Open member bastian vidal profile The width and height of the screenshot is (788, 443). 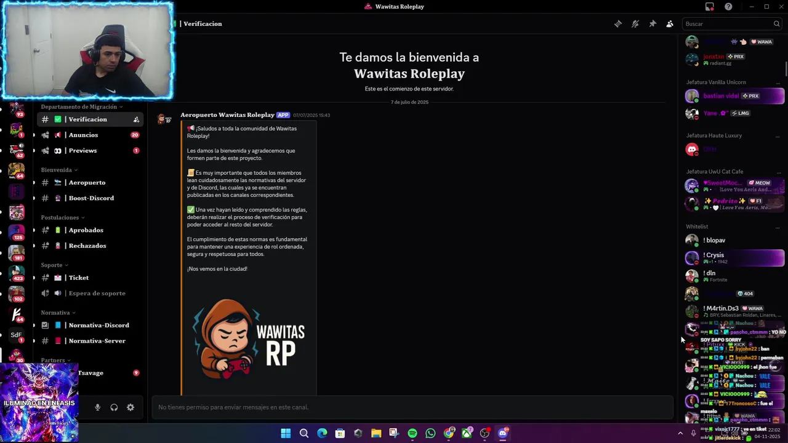734,96
